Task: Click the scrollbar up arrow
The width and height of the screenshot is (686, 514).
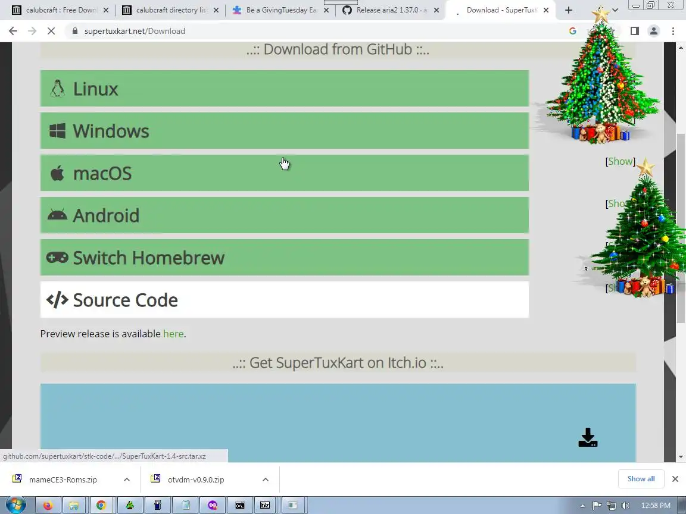Action: coord(681,47)
